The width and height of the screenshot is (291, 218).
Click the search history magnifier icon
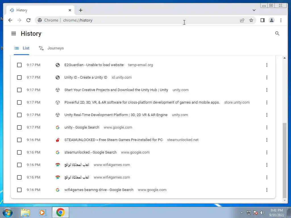pos(277,33)
